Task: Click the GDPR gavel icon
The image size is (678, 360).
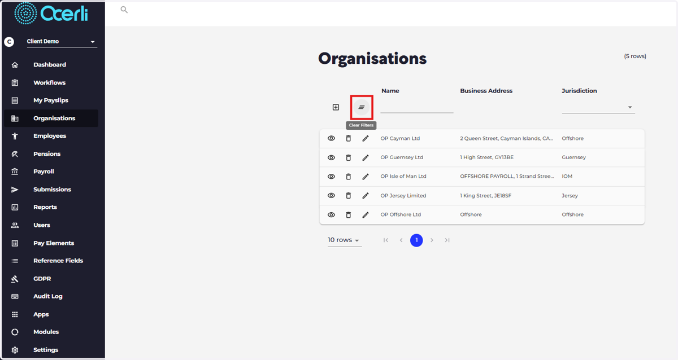Action: pos(15,279)
